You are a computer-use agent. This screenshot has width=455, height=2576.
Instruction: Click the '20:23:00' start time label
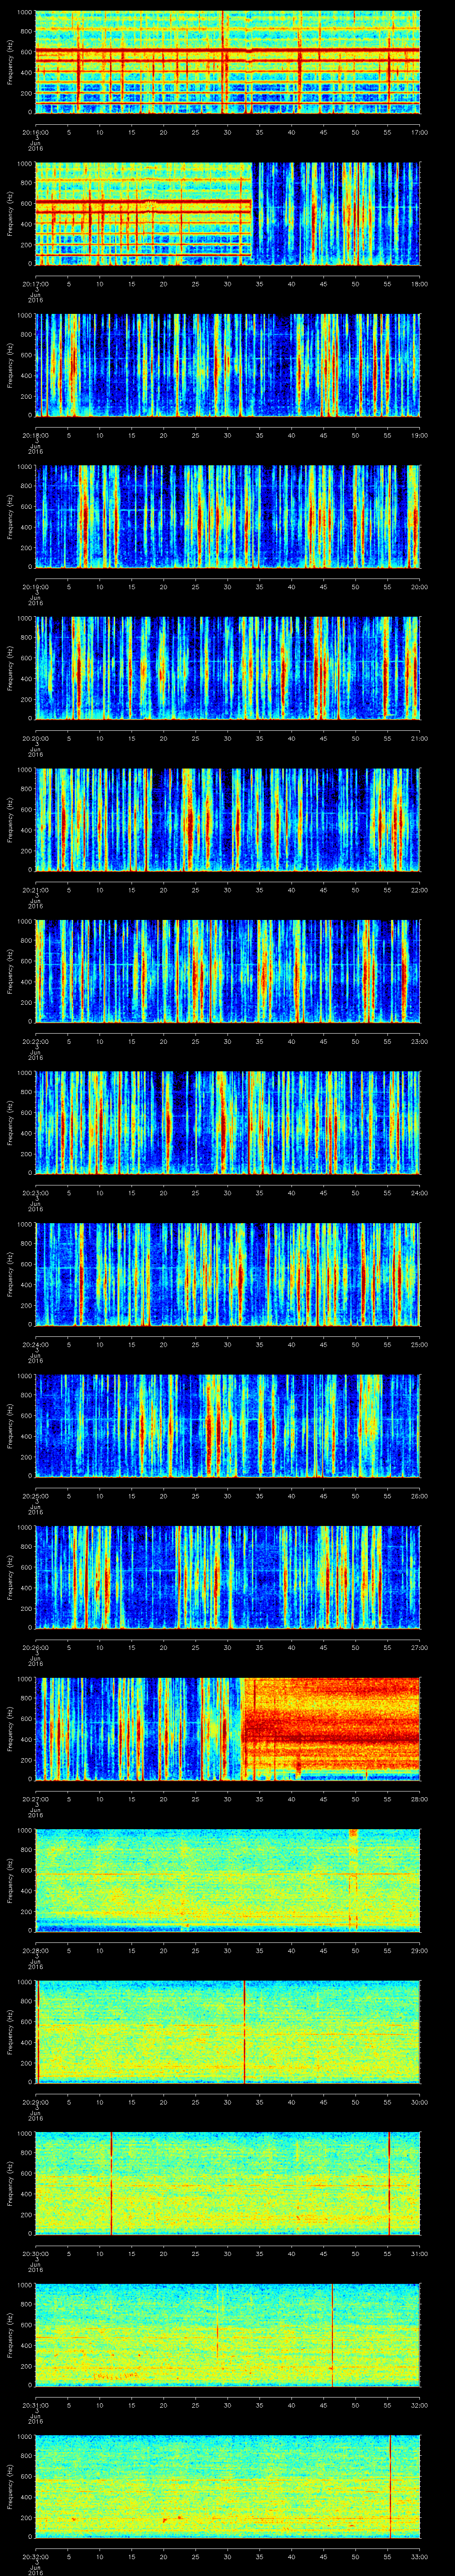coord(36,1192)
